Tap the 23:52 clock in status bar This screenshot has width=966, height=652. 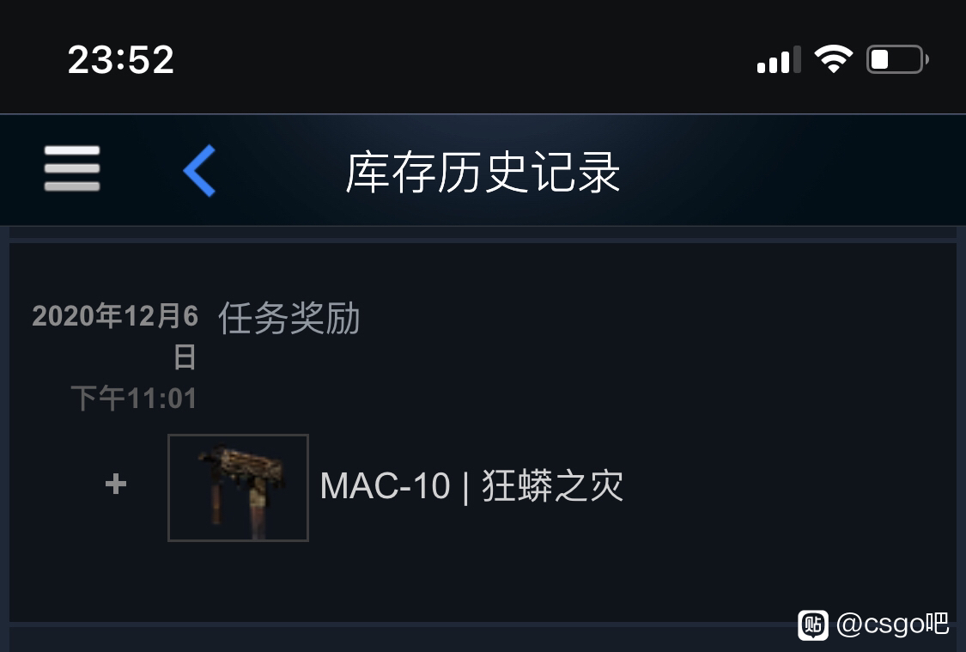121,60
